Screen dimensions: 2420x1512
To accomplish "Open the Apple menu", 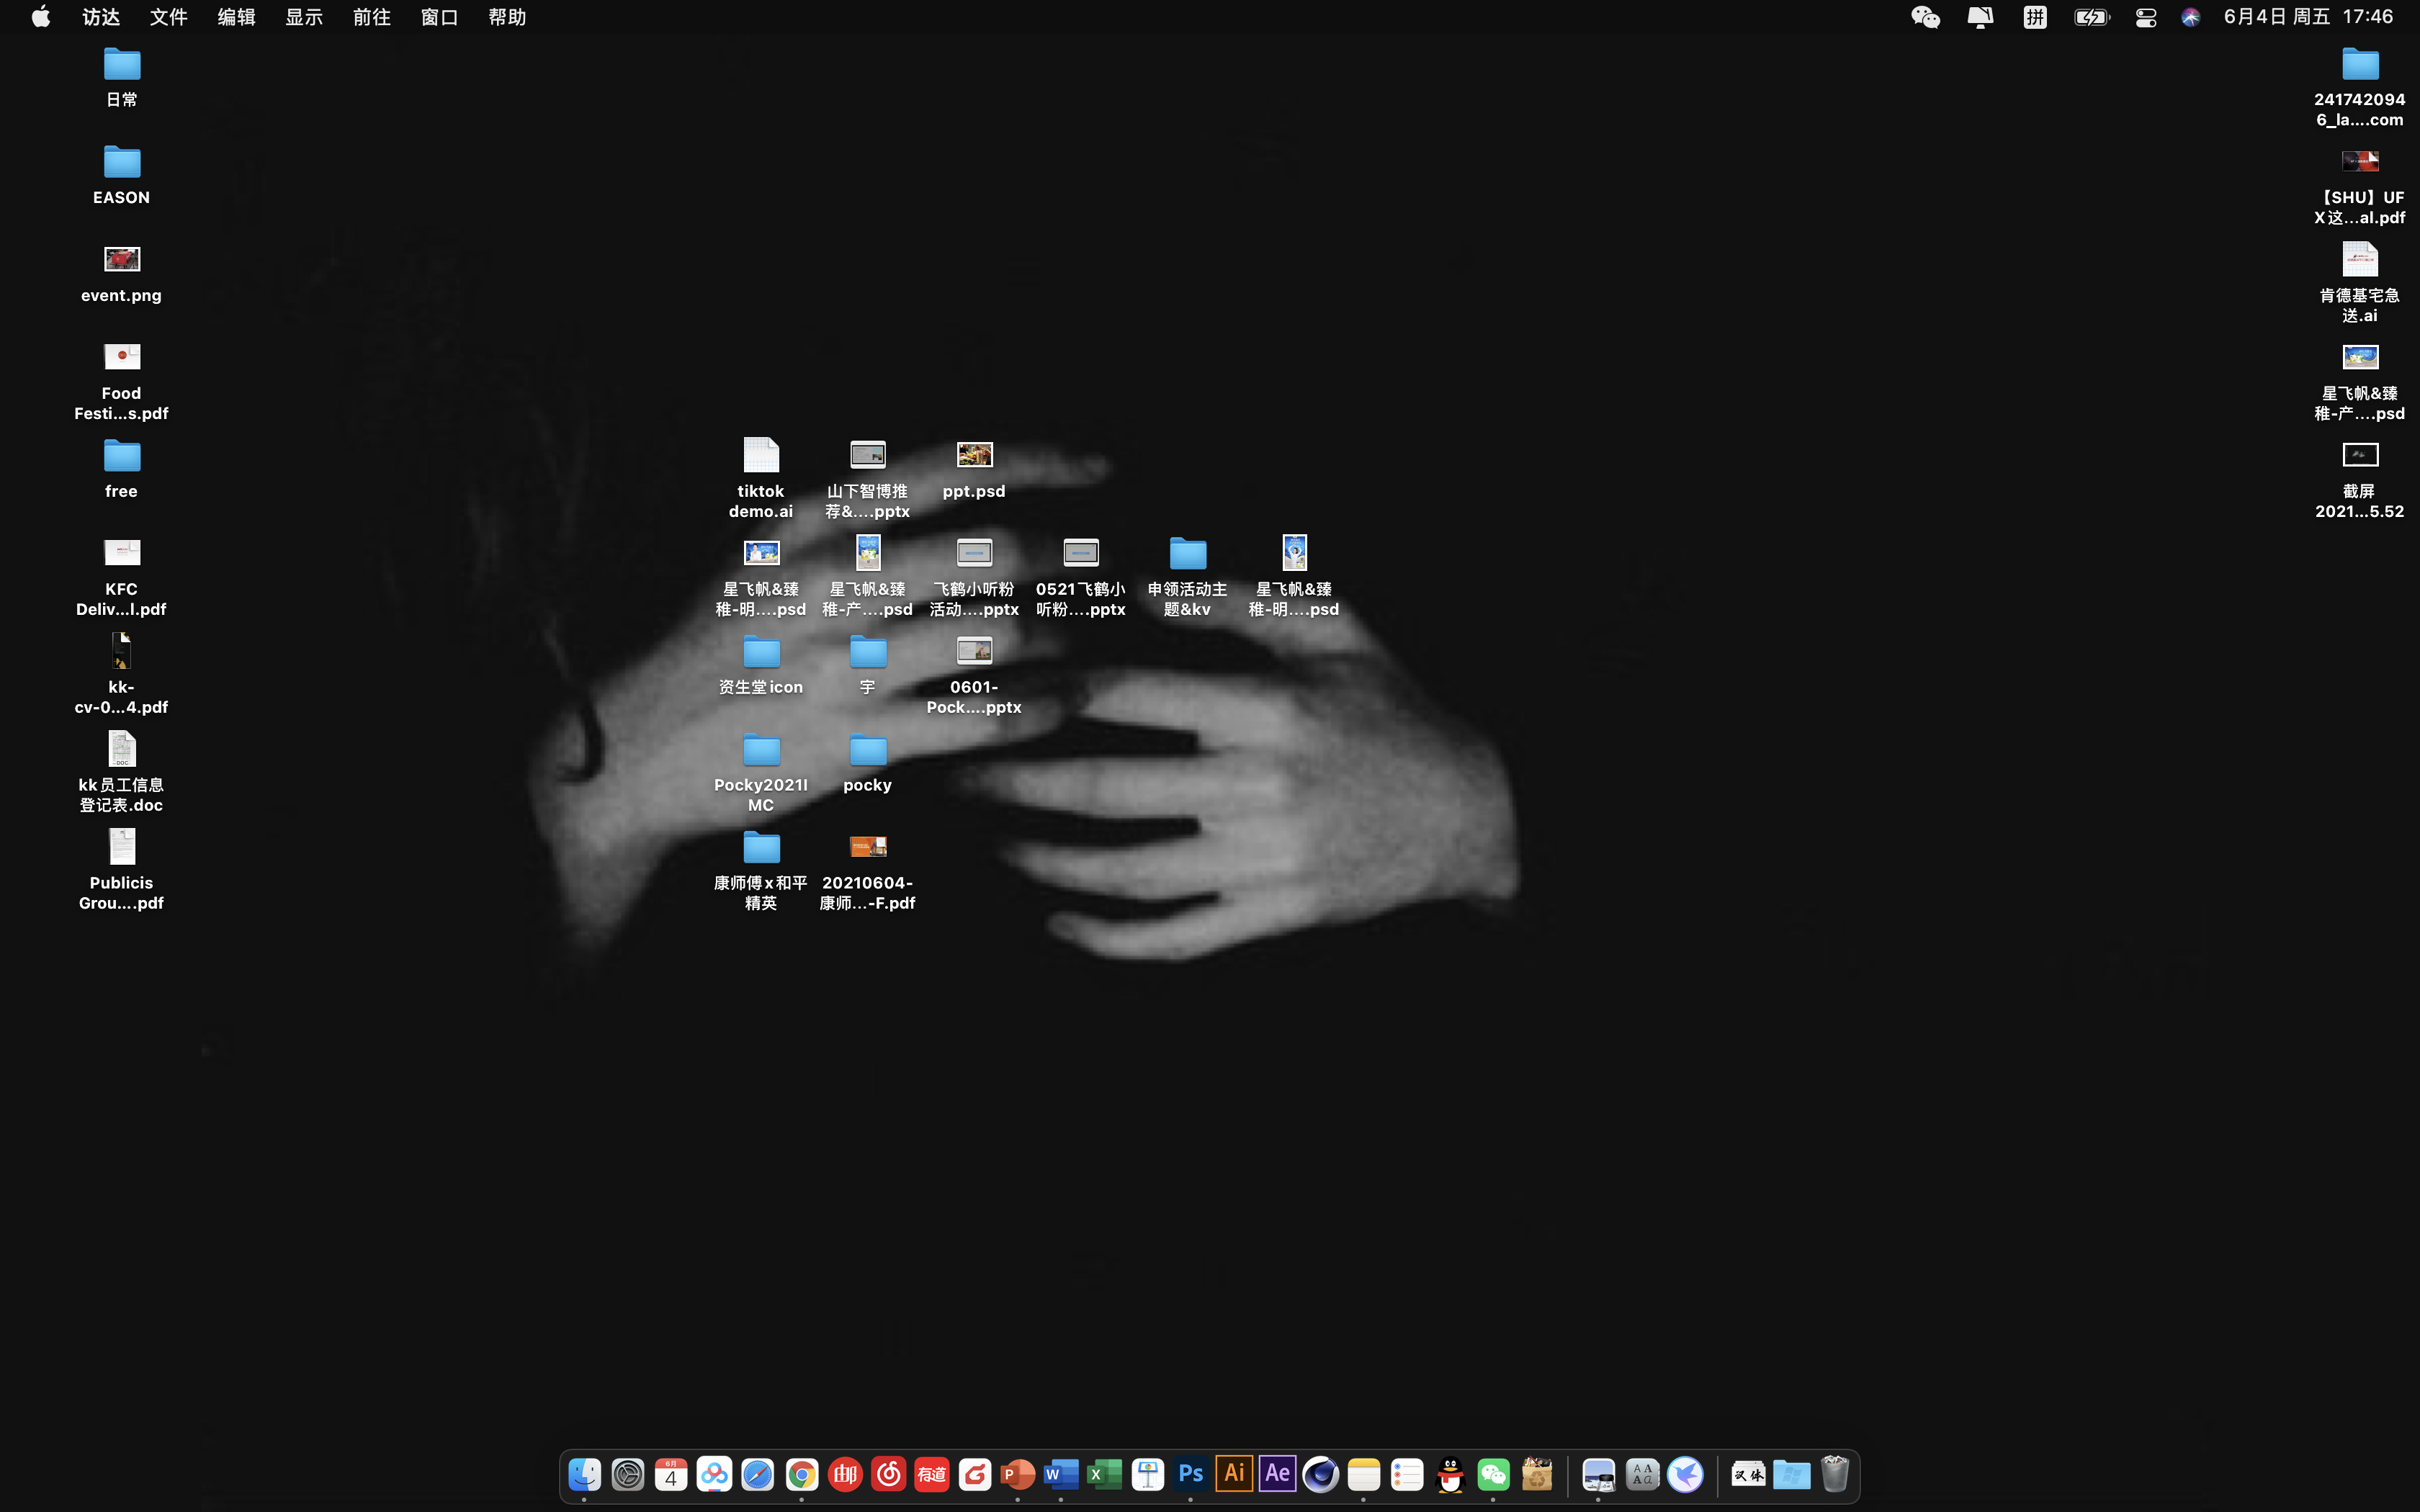I will (41, 17).
